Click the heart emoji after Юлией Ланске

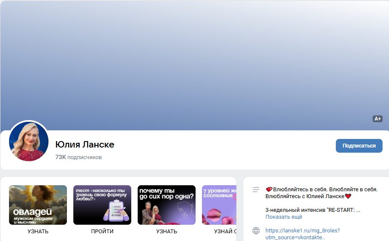pyautogui.click(x=348, y=196)
